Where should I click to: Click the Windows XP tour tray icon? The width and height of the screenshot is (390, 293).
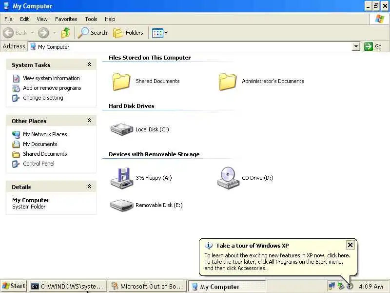pos(350,286)
